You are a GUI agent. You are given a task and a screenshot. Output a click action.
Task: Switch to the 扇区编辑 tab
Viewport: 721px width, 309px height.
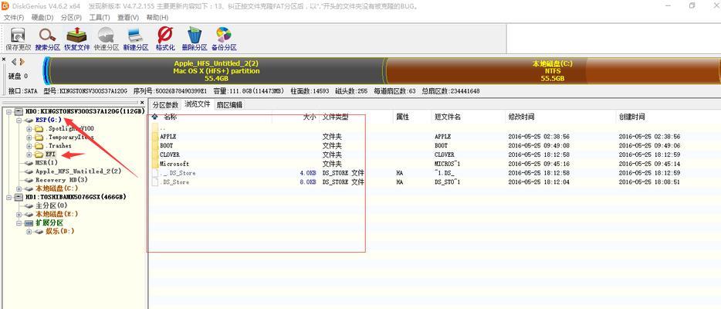pos(229,105)
